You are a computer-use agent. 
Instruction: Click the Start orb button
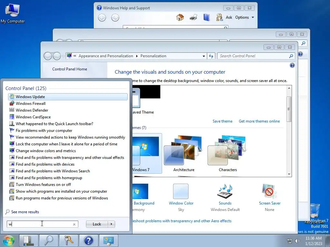pos(8,241)
